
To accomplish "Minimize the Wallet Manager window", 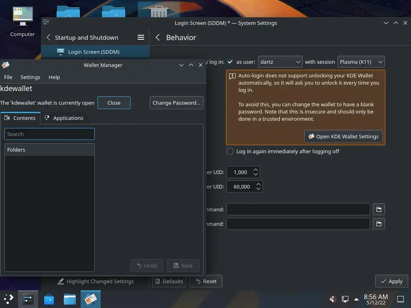I will coord(181,65).
